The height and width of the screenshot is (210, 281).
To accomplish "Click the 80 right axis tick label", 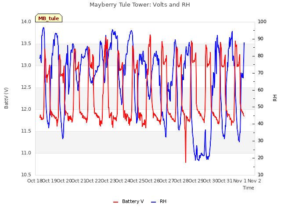I will (260, 56).
